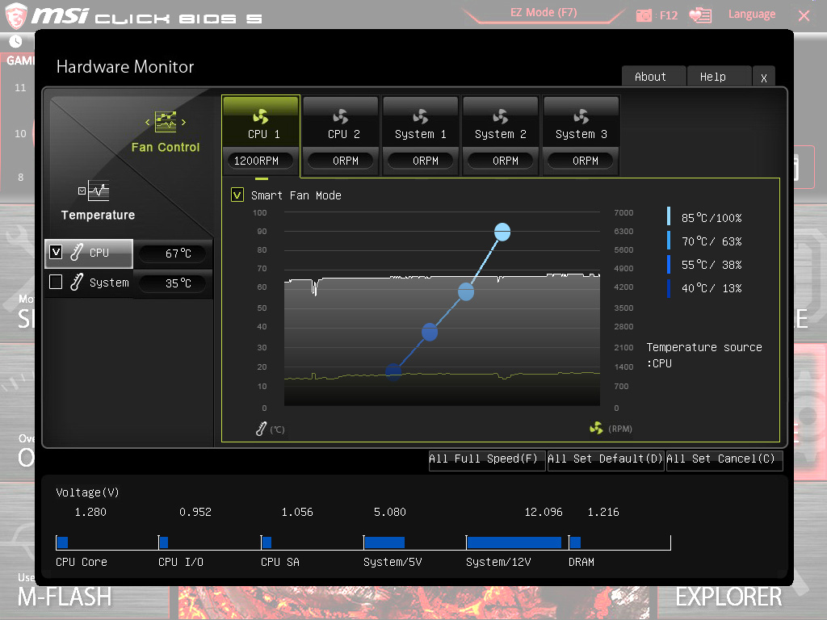Click the System 2 fan icon
The image size is (827, 620).
point(501,116)
